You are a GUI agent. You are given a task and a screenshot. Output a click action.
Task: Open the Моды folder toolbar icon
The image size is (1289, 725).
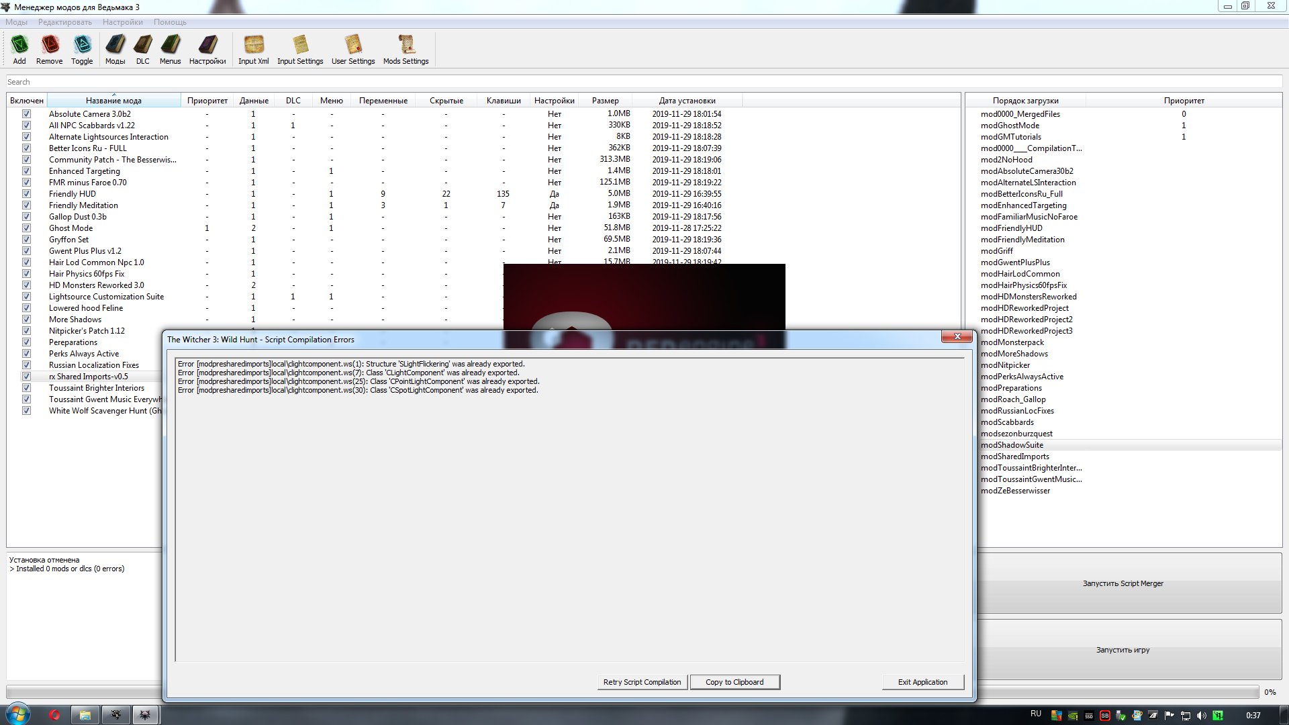click(x=115, y=50)
